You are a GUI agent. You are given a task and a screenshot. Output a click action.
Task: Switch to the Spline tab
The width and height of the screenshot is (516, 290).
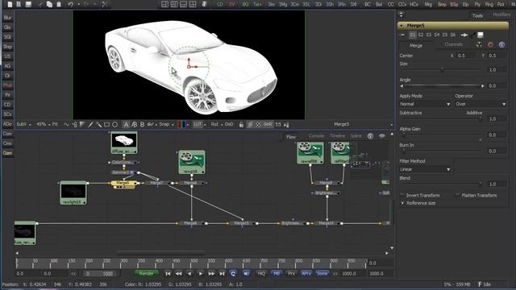(x=356, y=136)
